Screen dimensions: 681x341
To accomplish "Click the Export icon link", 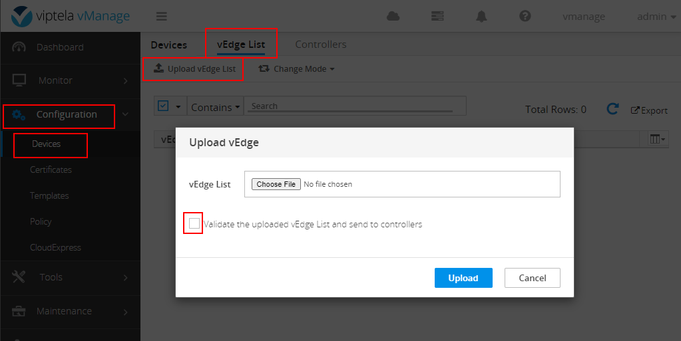I will coord(648,110).
